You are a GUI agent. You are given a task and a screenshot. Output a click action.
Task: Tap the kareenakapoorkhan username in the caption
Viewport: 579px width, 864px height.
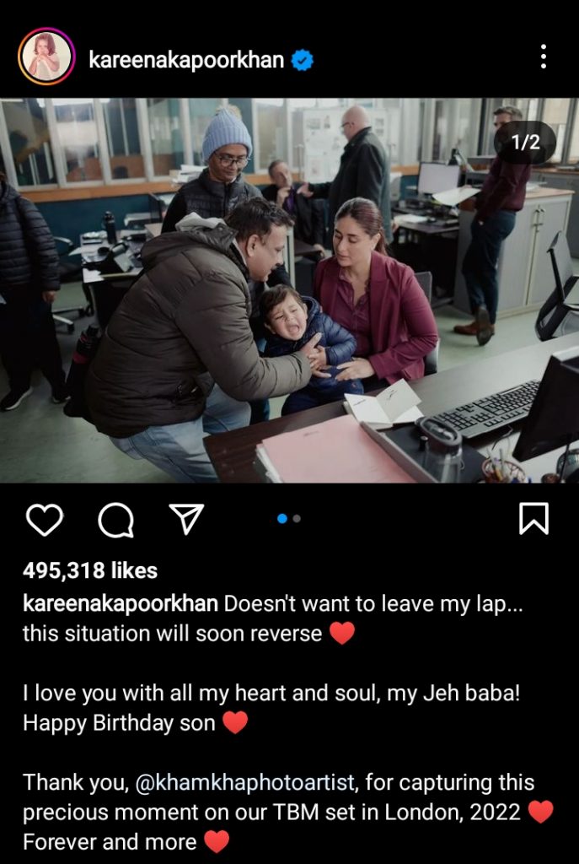coord(121,604)
